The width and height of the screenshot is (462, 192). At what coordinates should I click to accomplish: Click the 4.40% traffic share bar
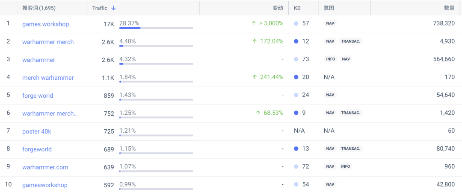pos(156,46)
